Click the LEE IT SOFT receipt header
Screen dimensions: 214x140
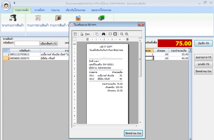pyautogui.click(x=106, y=47)
